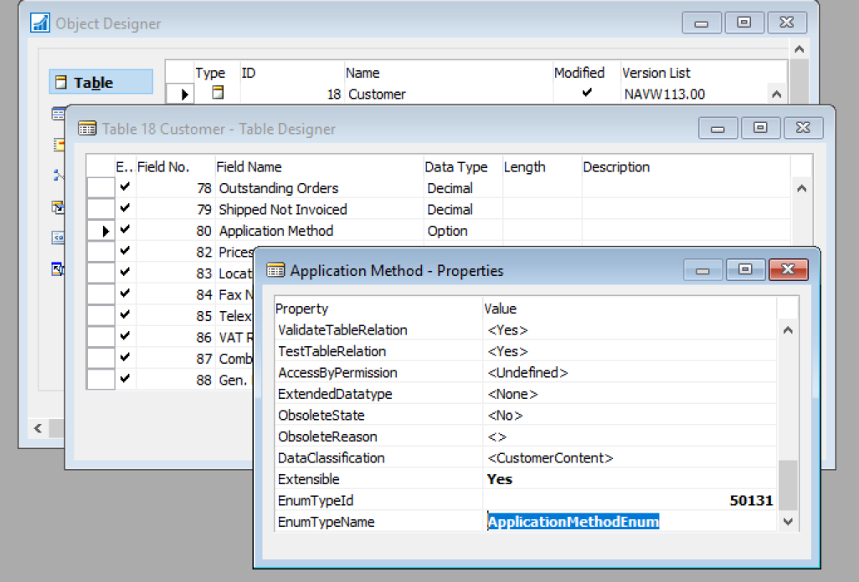Close the Application Method Properties window
859x582 pixels.
787,270
